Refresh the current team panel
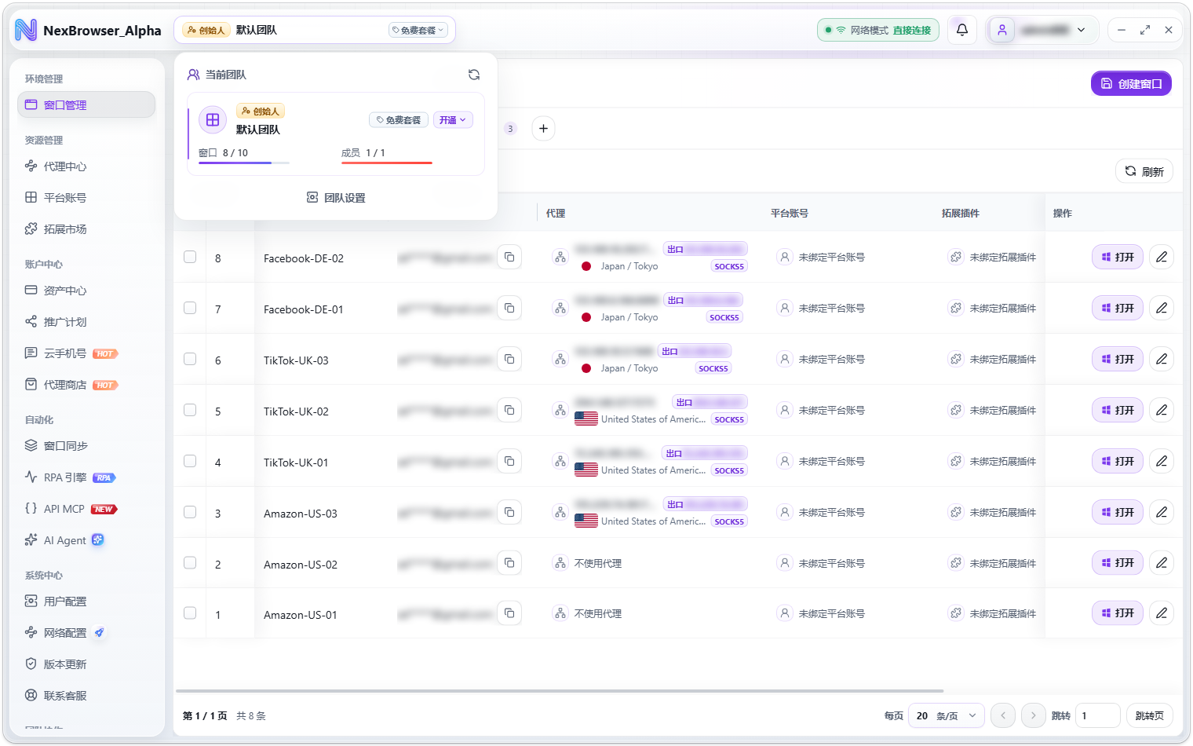This screenshot has width=1193, height=746. pos(474,75)
